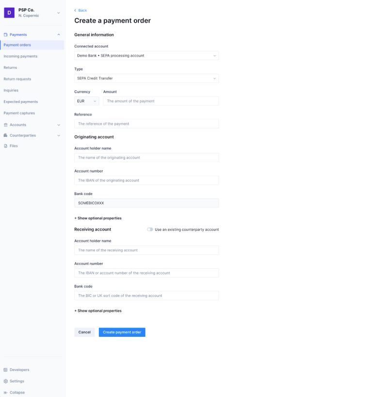The width and height of the screenshot is (388, 397).
Task: Click the Create payment order button
Action: pos(122,332)
